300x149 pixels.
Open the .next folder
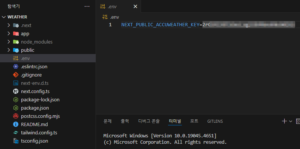(26, 25)
